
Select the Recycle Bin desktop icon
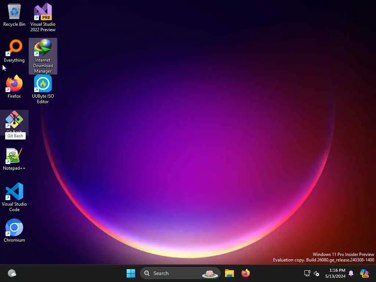tap(14, 15)
